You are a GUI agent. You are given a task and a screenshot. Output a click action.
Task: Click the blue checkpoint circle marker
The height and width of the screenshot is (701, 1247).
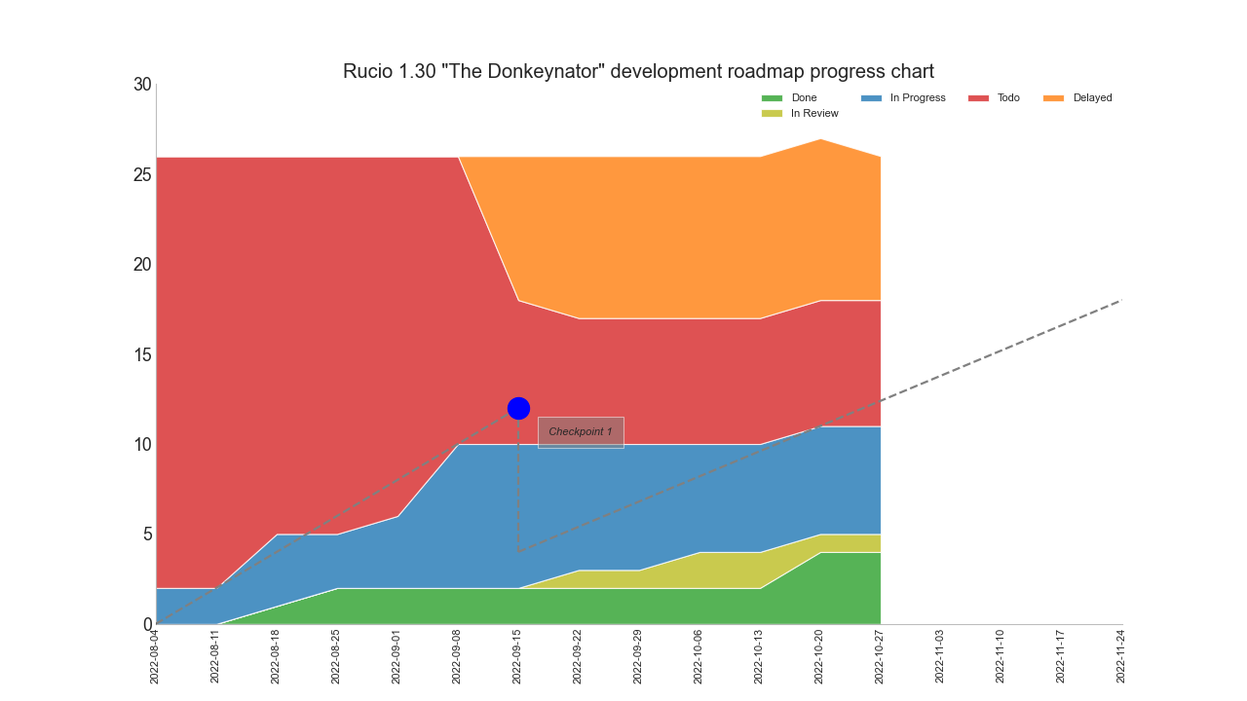(518, 408)
